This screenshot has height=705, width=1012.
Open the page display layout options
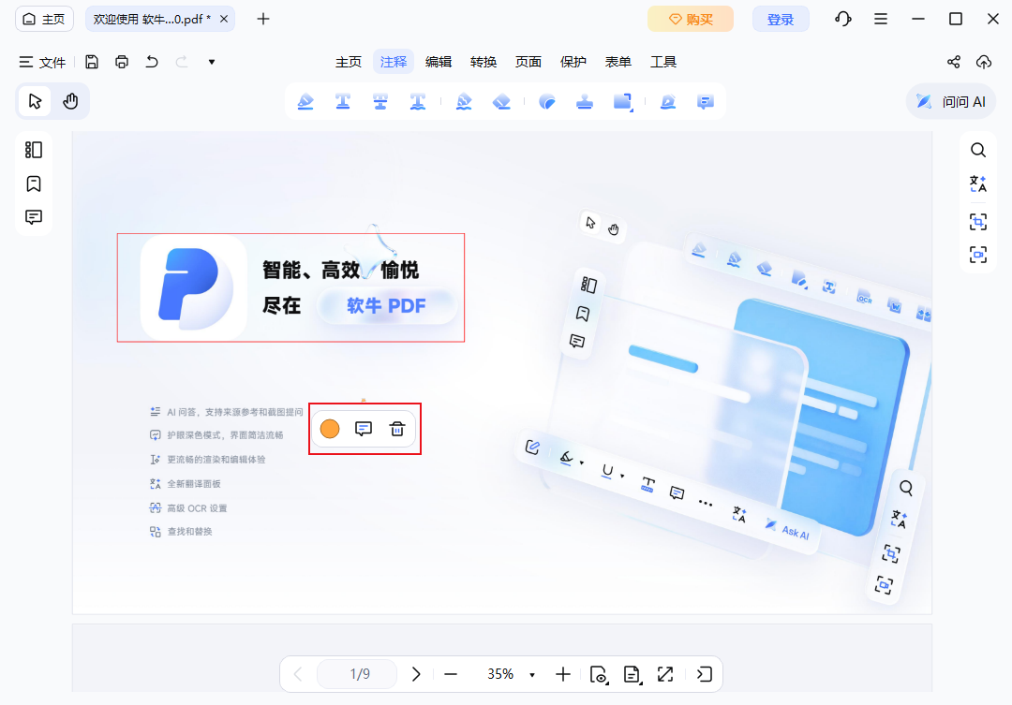click(x=632, y=674)
